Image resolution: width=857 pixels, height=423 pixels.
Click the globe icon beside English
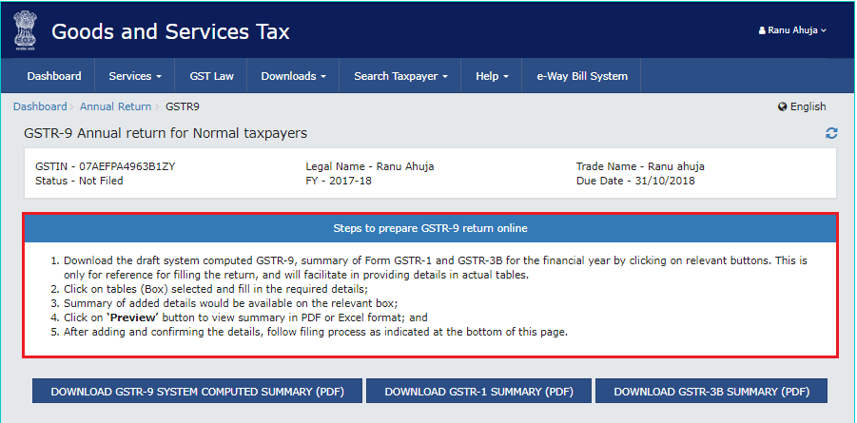(782, 107)
